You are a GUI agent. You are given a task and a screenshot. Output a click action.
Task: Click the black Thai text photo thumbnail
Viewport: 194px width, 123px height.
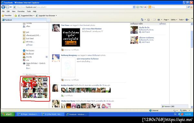[71, 38]
